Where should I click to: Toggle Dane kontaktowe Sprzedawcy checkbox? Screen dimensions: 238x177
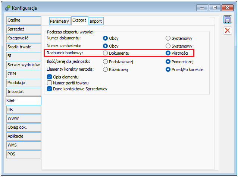click(x=50, y=89)
